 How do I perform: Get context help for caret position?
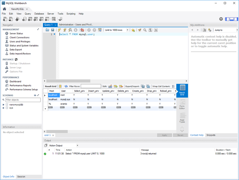pos(205,30)
